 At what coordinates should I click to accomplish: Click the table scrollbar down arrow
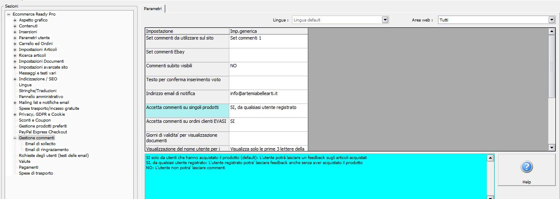click(552, 148)
